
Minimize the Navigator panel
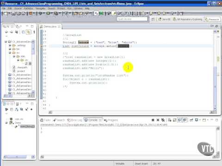click(x=27, y=26)
